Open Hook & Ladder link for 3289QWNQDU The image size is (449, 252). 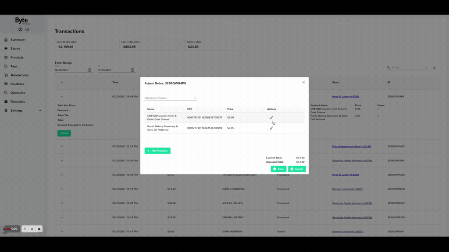346,175
